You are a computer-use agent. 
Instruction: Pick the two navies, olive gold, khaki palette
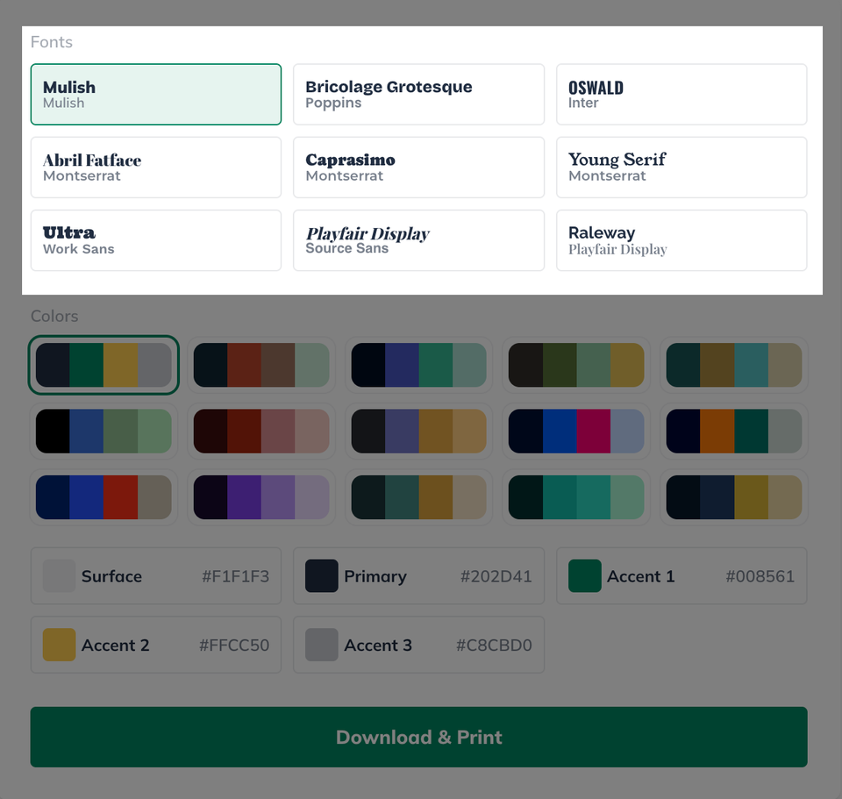point(734,497)
